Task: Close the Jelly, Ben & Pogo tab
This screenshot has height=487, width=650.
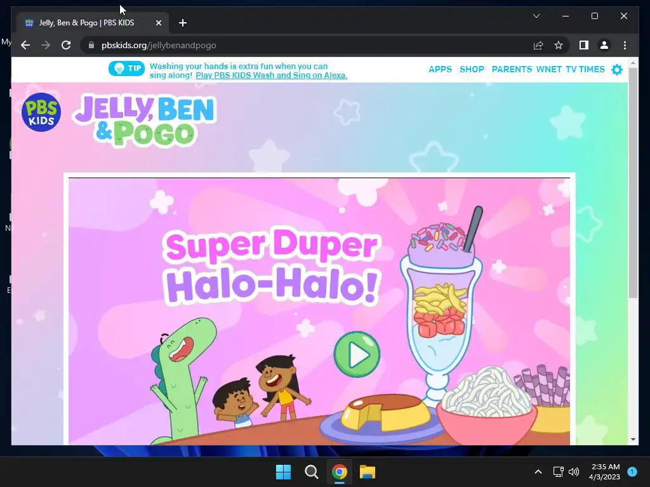Action: click(158, 23)
